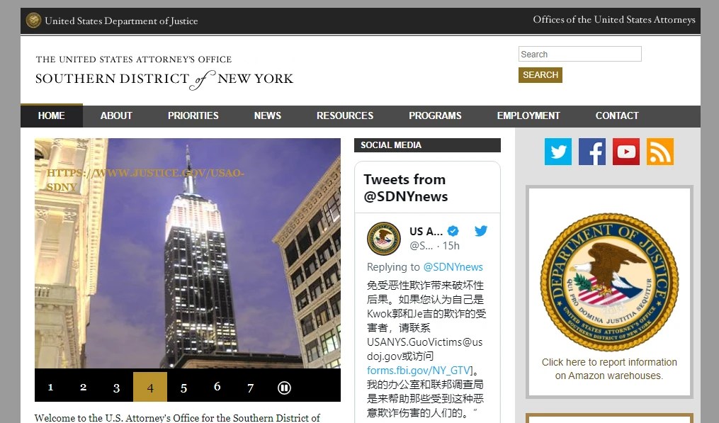Click the Southern District of New York title
Viewport: 719px width, 423px height.
click(x=164, y=79)
